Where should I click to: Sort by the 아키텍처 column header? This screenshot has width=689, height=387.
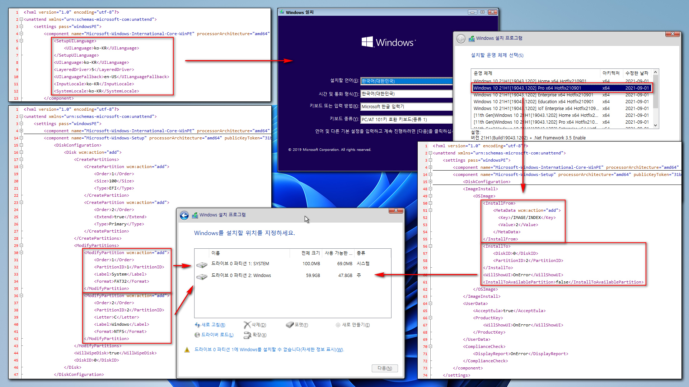point(611,73)
